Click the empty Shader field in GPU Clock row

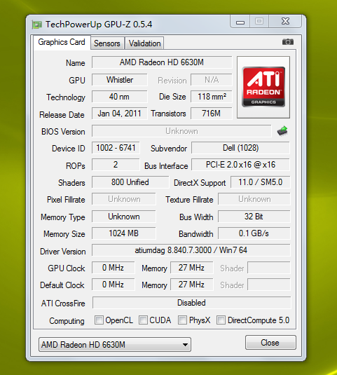tap(269, 268)
